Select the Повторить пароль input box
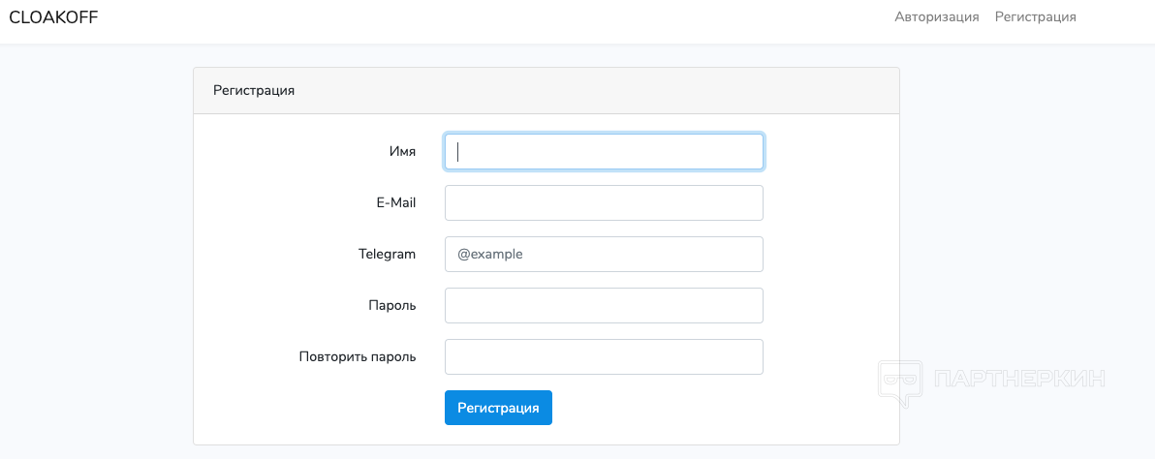Image resolution: width=1155 pixels, height=459 pixels. pos(604,357)
